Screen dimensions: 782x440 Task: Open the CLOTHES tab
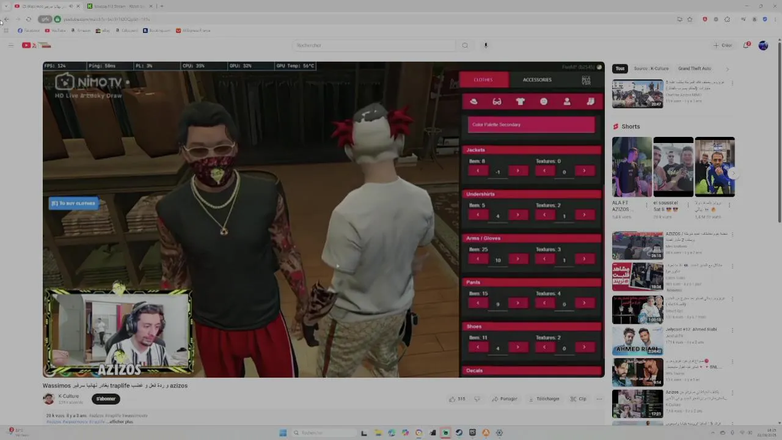483,79
